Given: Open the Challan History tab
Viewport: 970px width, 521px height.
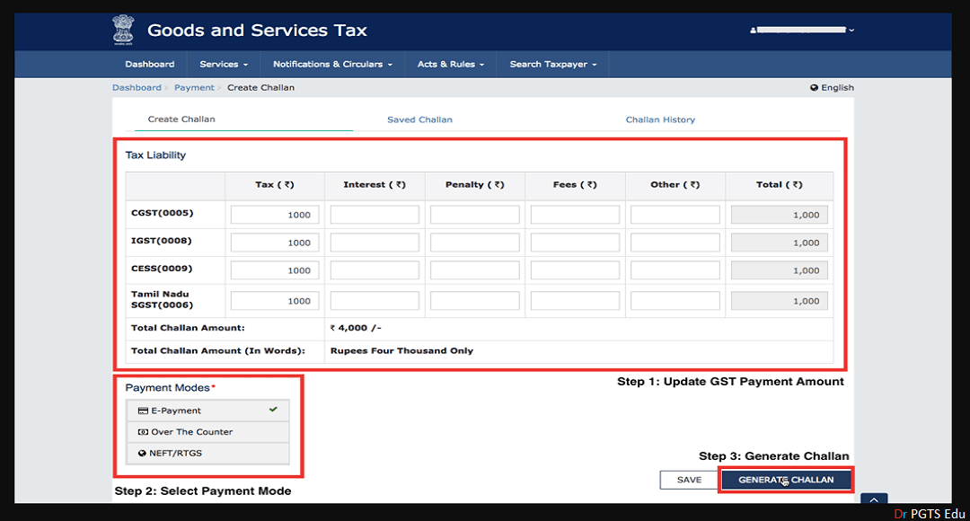Looking at the screenshot, I should (x=660, y=120).
